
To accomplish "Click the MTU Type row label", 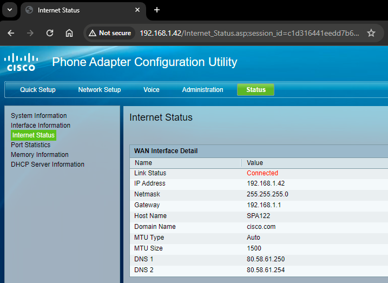I will (x=149, y=238).
